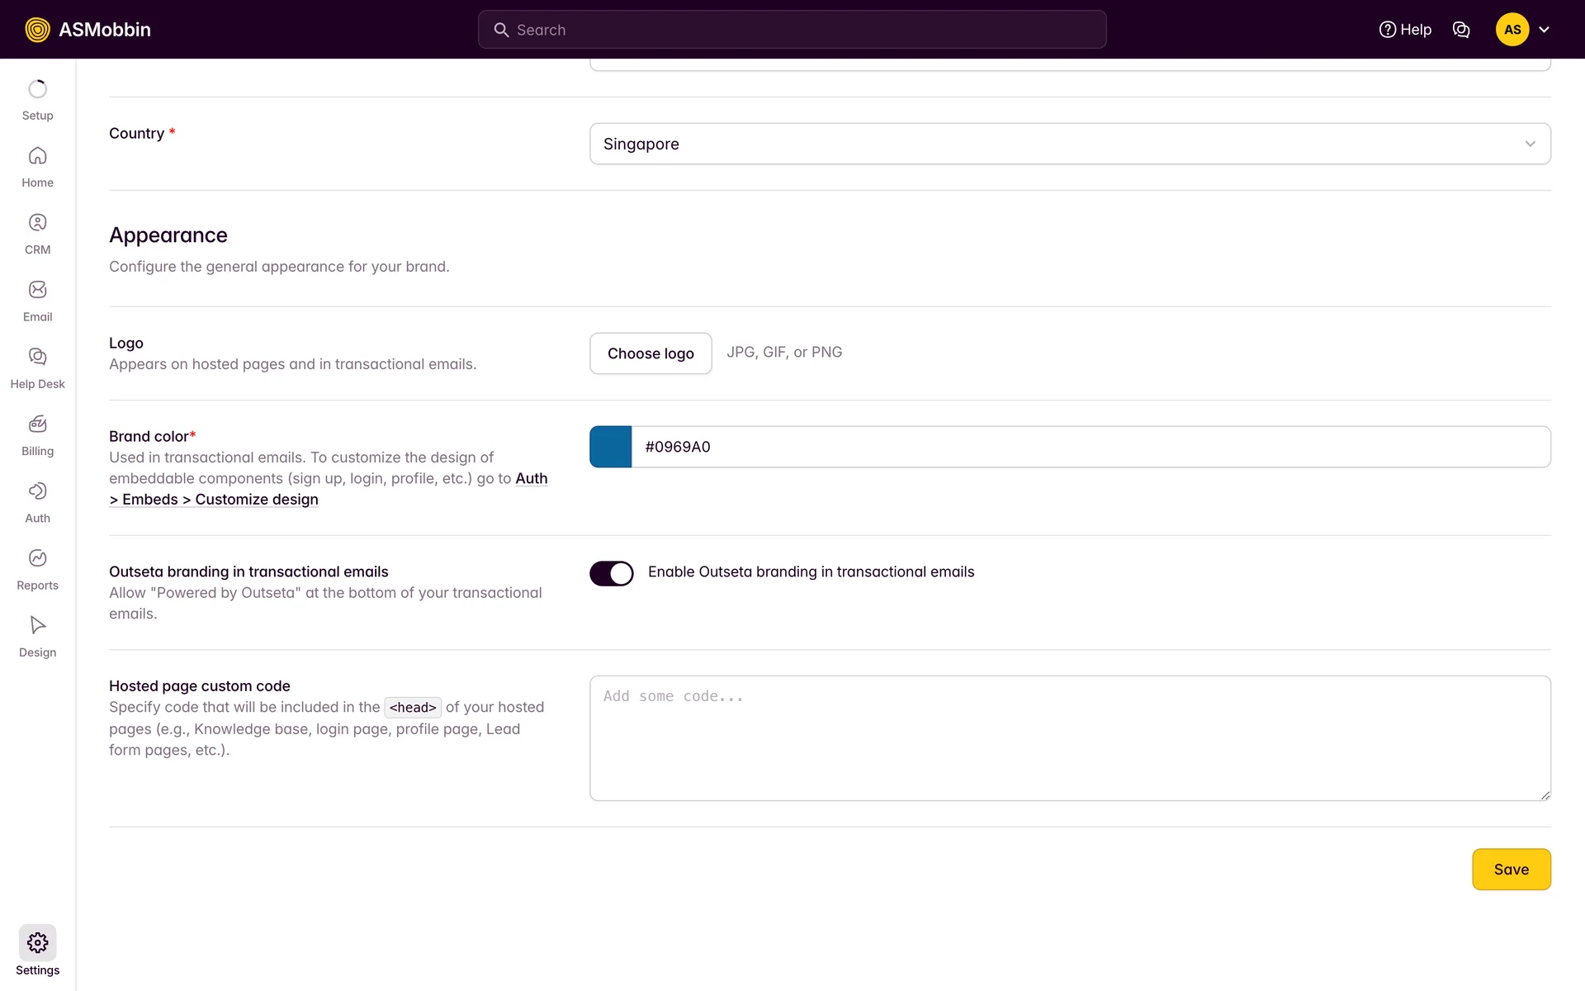The image size is (1585, 991).
Task: Click the Choose logo button
Action: (x=651, y=353)
